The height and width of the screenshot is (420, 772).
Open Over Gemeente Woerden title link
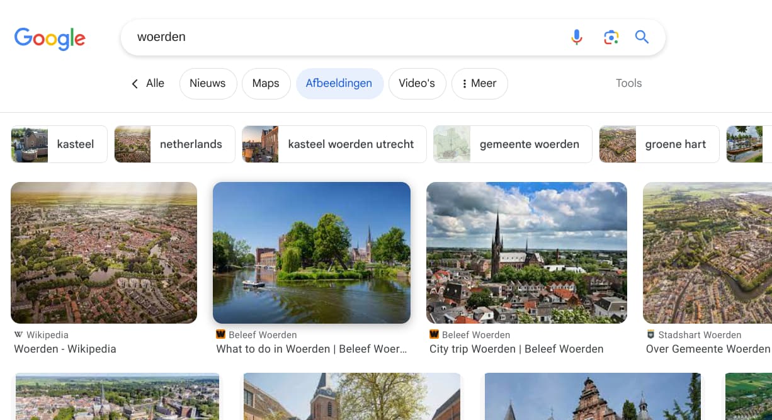[708, 349]
